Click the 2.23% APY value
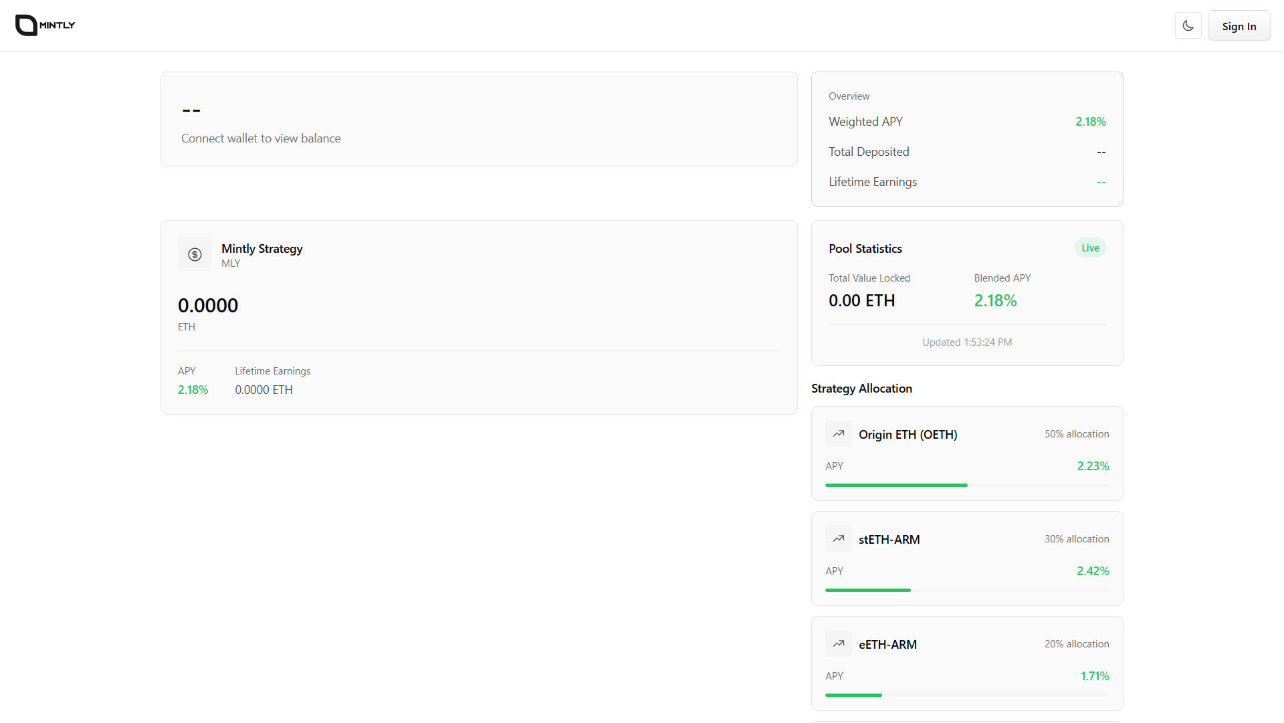This screenshot has height=723, width=1284. [1093, 466]
